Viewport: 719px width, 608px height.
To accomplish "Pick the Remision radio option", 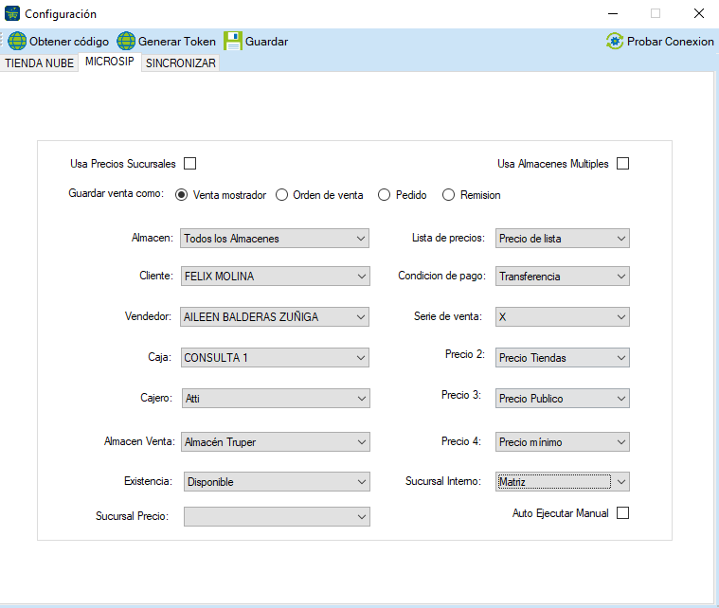I will [x=448, y=195].
